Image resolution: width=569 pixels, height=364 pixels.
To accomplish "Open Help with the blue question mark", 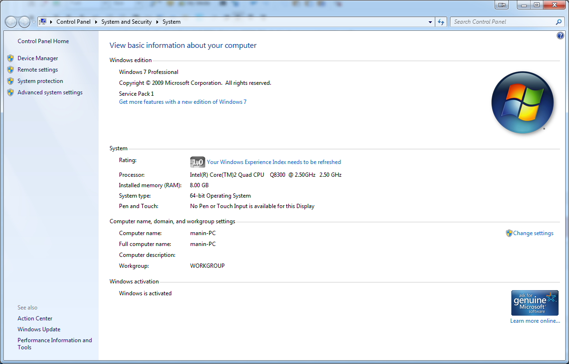I will click(560, 36).
